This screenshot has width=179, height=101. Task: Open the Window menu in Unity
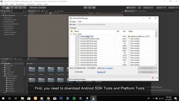coord(39,4)
